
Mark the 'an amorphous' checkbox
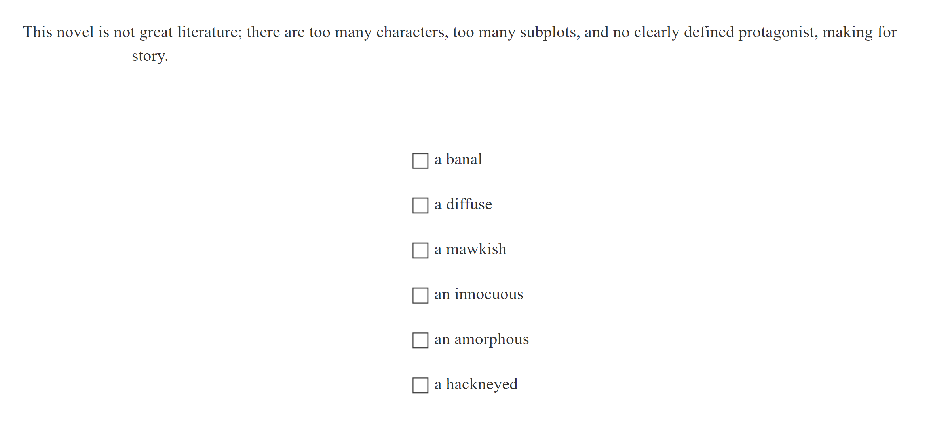point(420,340)
